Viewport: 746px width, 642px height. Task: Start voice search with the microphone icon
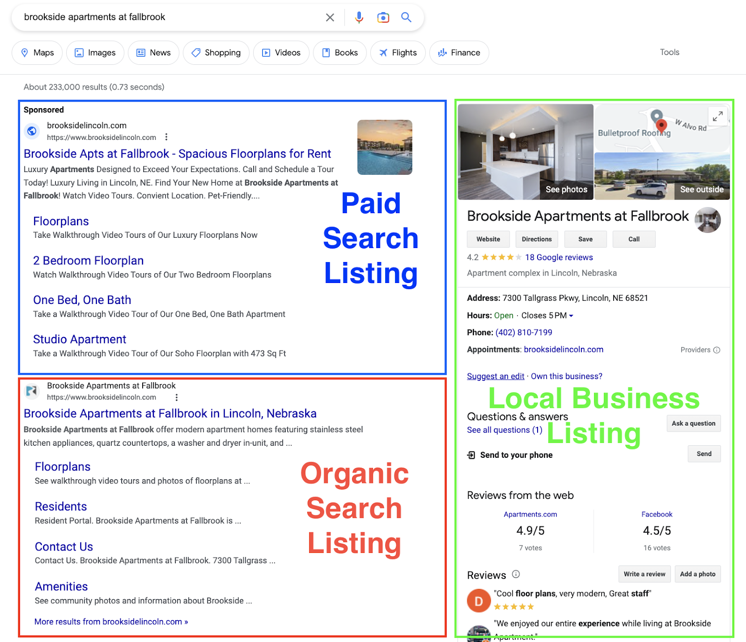359,18
